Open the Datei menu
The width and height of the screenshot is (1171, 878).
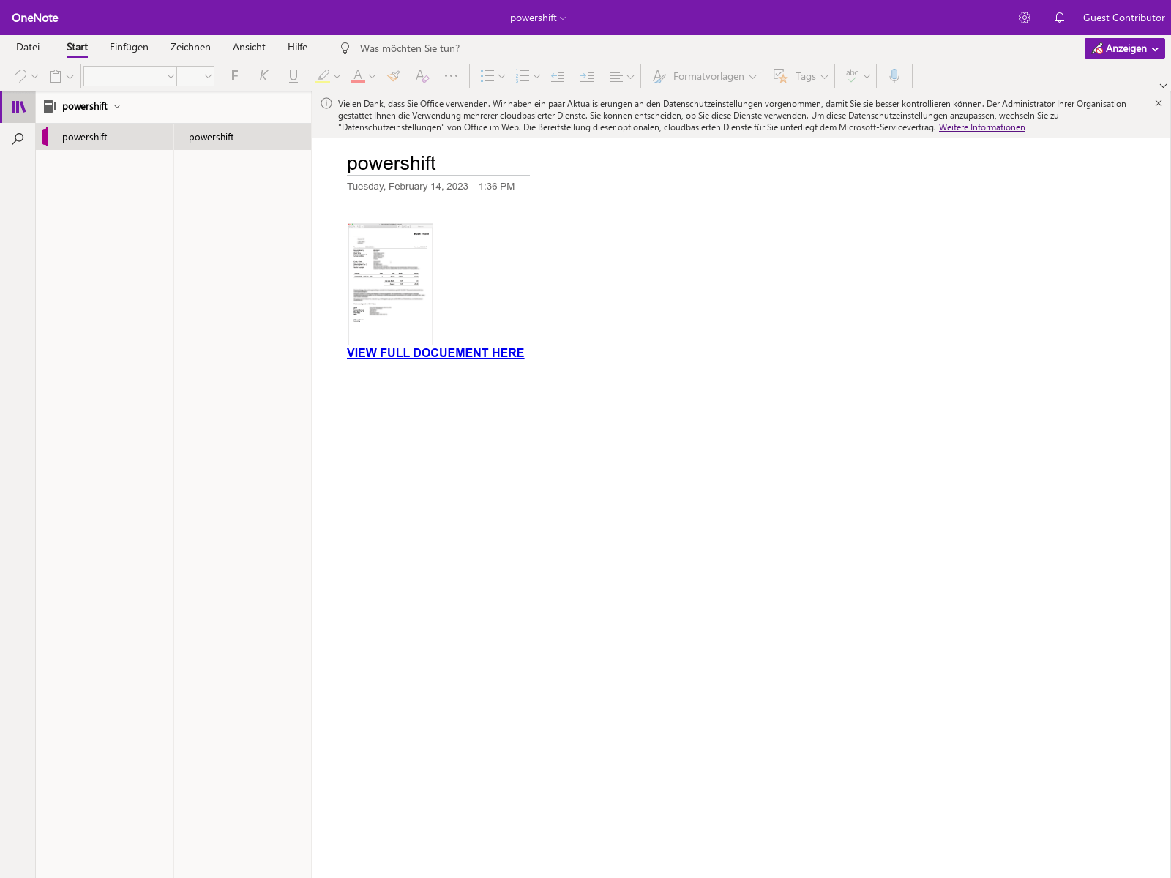click(28, 47)
